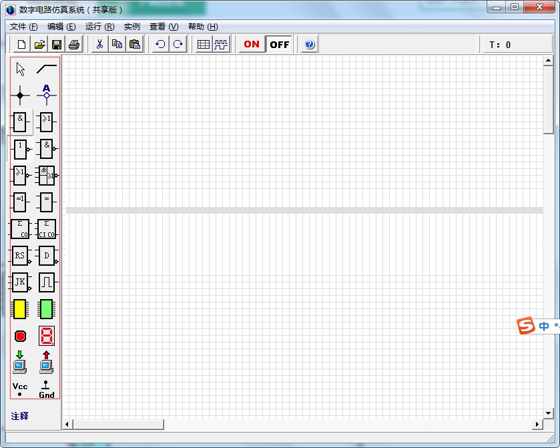Open the 实例 menu
Screen dimensions: 560x448
click(x=131, y=27)
